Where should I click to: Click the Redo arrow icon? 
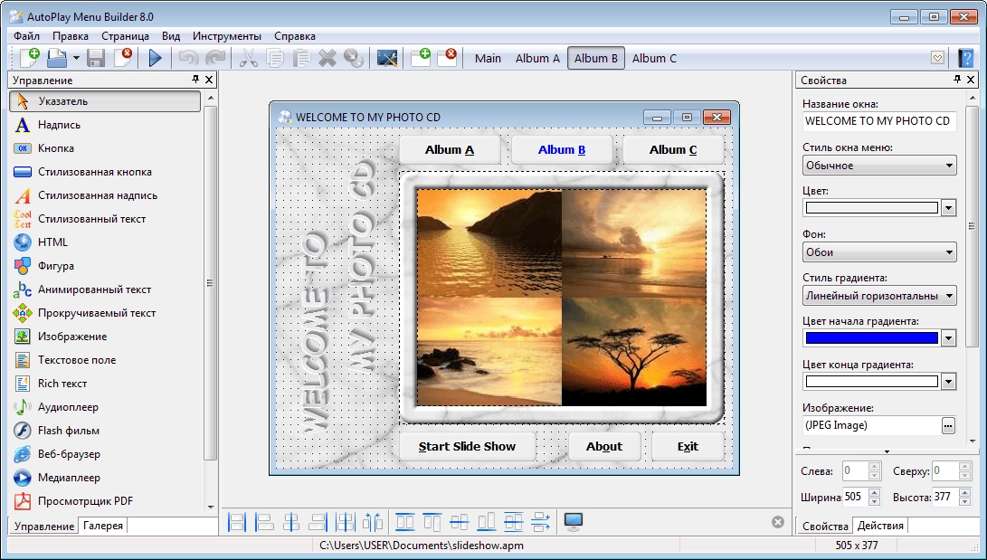coord(215,59)
